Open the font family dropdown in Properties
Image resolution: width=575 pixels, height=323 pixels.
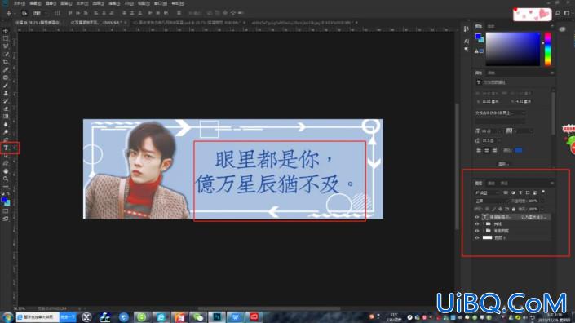501,113
